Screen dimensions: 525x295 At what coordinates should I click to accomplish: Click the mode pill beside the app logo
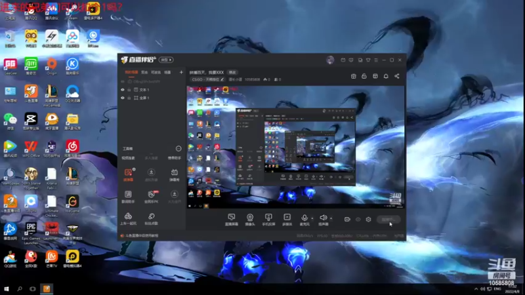[x=166, y=60]
